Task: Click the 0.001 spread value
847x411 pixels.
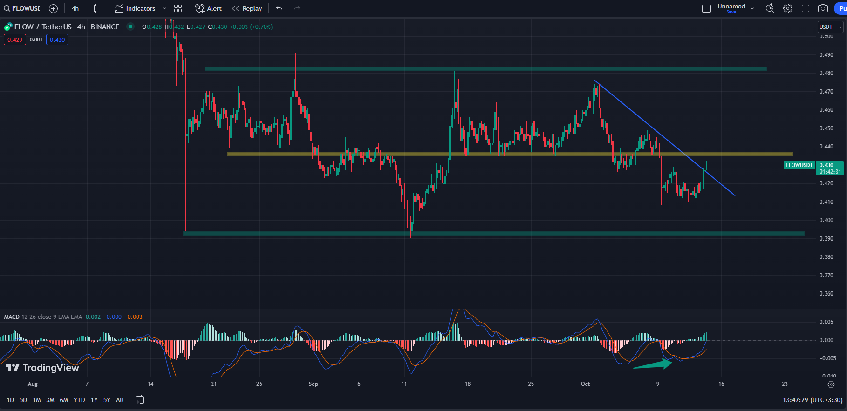Action: [x=36, y=40]
